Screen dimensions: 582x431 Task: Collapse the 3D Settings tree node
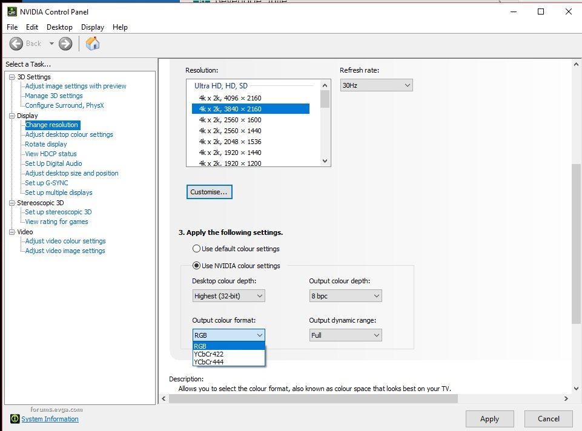coord(12,77)
